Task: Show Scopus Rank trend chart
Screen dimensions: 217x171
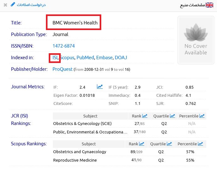Action: (x=142, y=144)
